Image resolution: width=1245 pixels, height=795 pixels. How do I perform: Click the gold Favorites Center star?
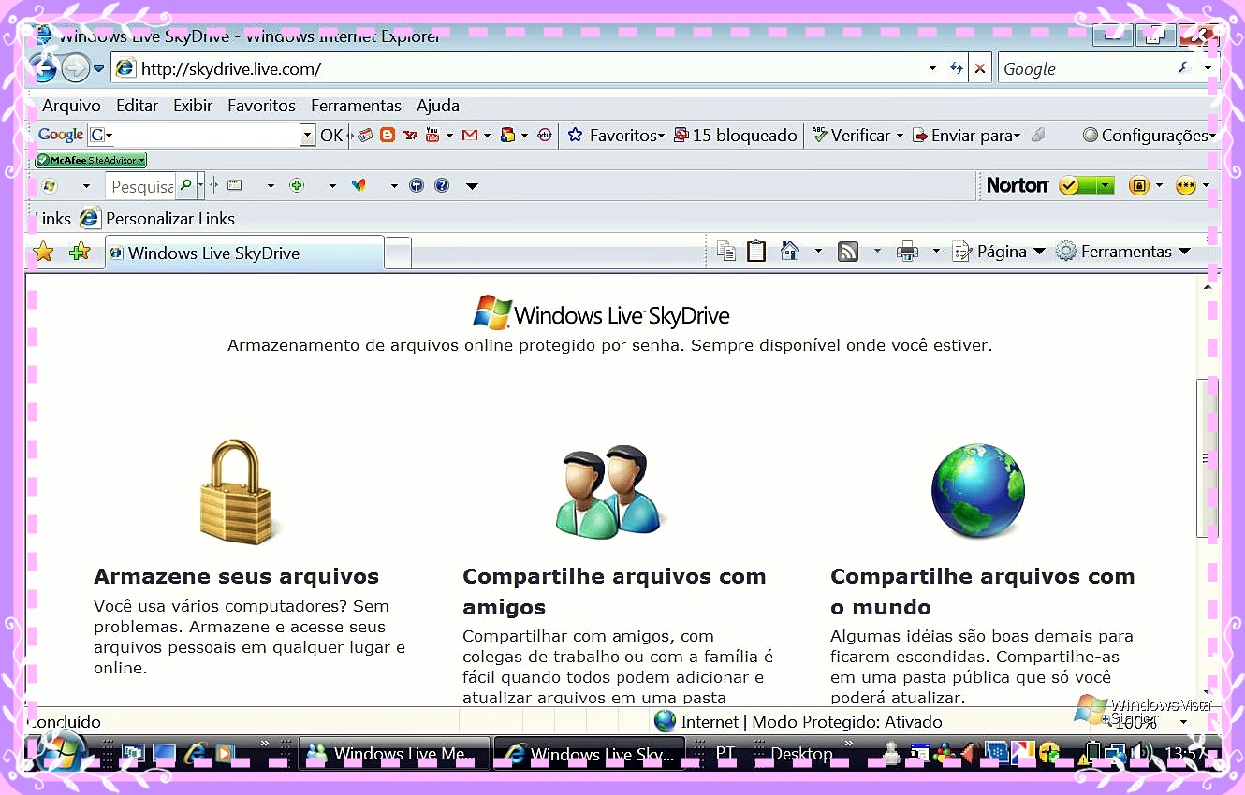[43, 252]
